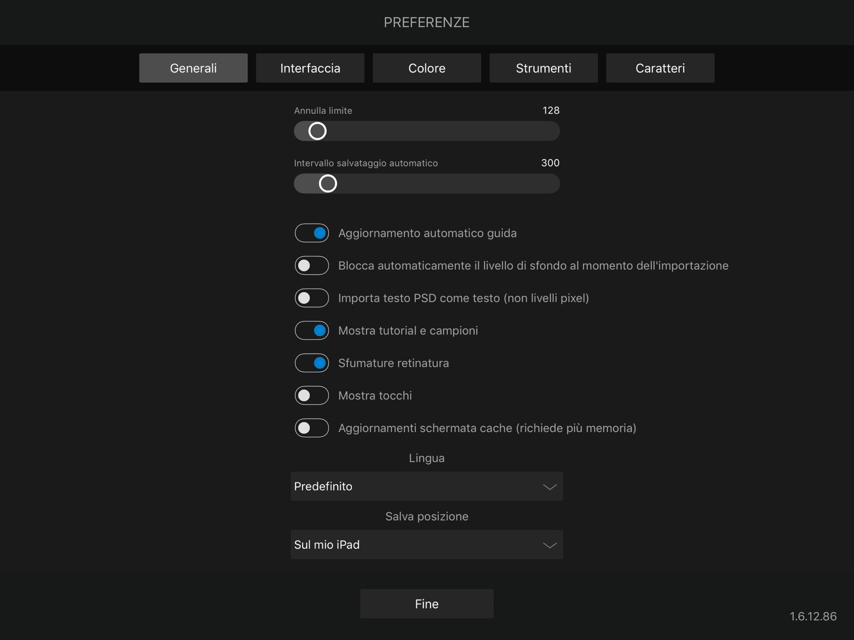This screenshot has height=640, width=854.
Task: Click the chevron arrow in Lingua dropdown
Action: [550, 487]
